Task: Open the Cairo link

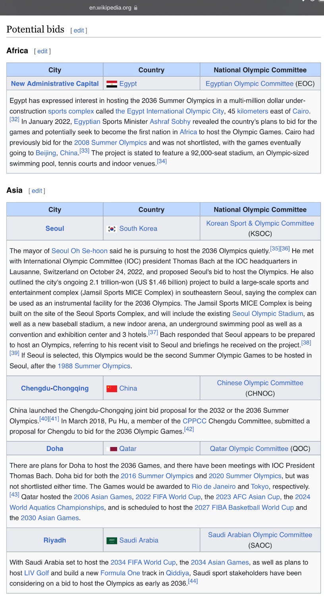Action: click(x=301, y=111)
